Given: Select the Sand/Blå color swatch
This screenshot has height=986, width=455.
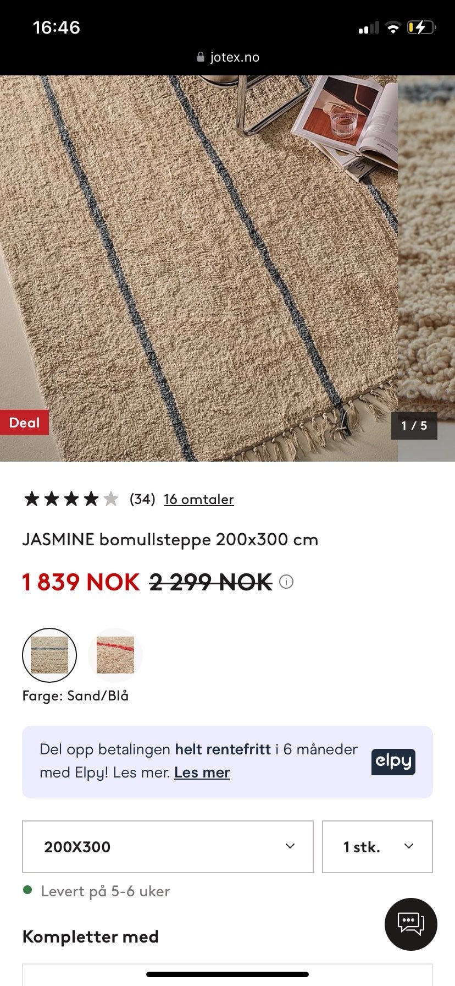Looking at the screenshot, I should 49,655.
